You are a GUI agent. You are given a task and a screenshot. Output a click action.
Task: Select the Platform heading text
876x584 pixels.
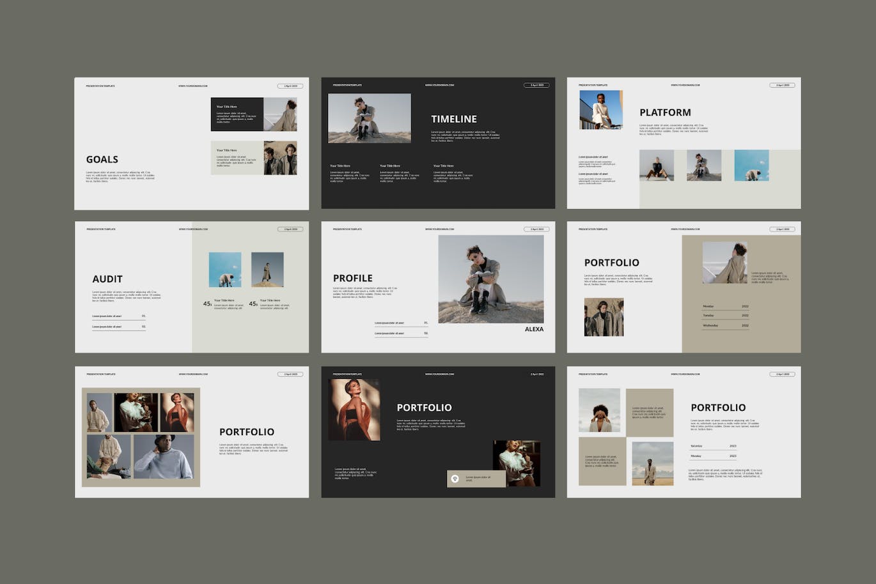665,112
